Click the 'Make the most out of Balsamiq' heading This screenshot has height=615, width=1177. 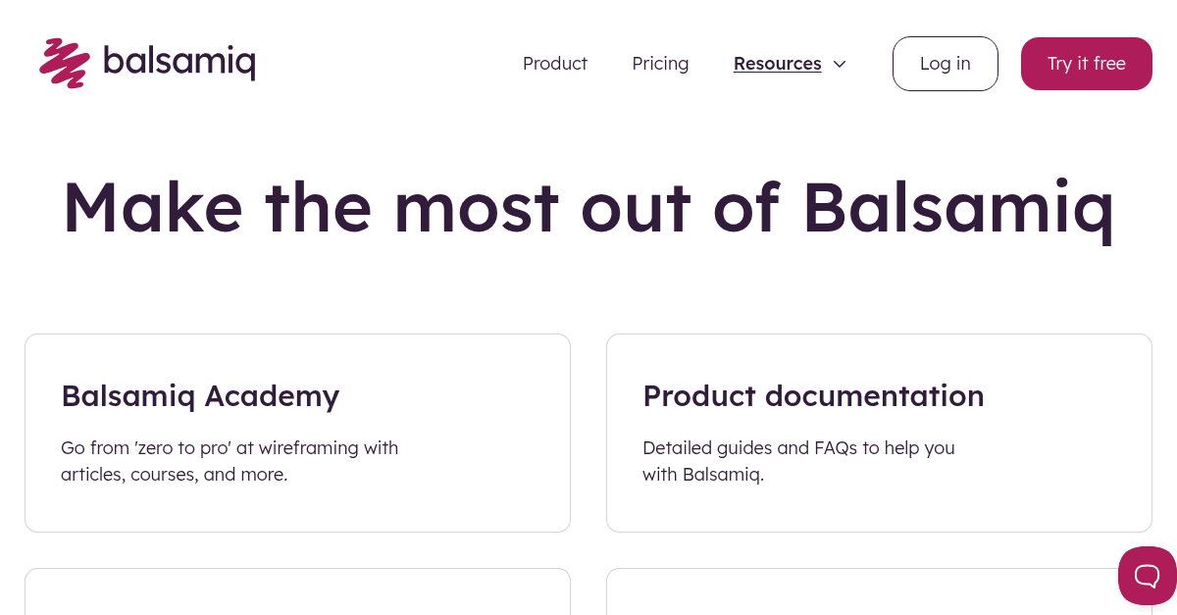click(588, 207)
